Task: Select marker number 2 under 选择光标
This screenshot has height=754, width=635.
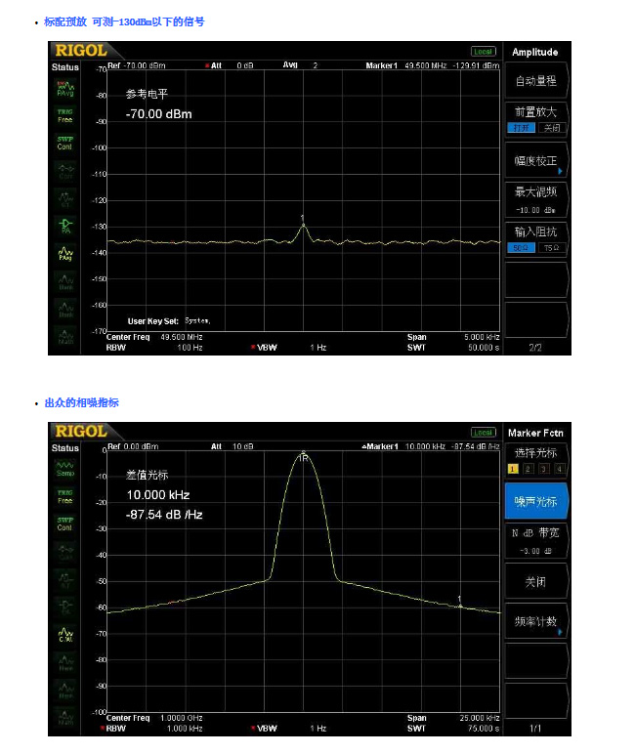Action: pyautogui.click(x=529, y=469)
